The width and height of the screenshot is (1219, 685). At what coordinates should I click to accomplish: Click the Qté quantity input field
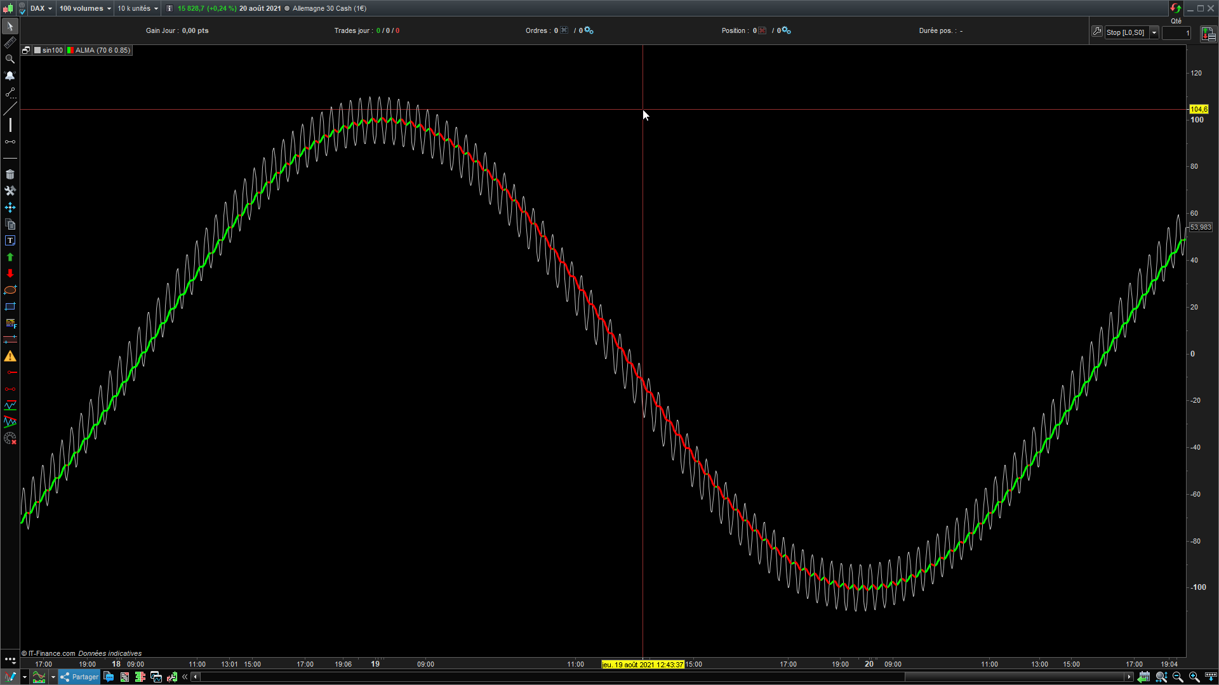1176,32
